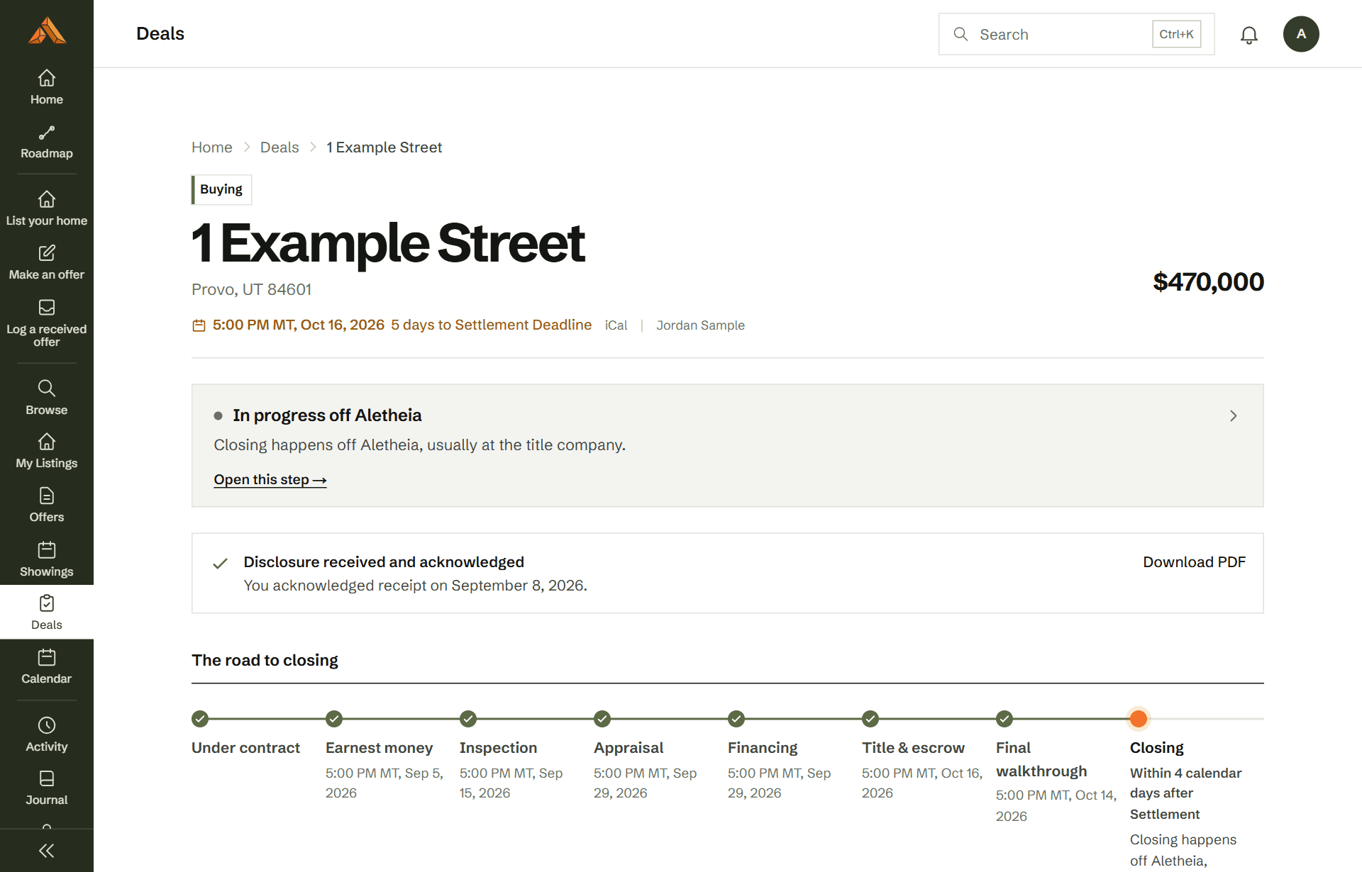The width and height of the screenshot is (1362, 872).
Task: Focus the Search field
Action: (x=1076, y=34)
